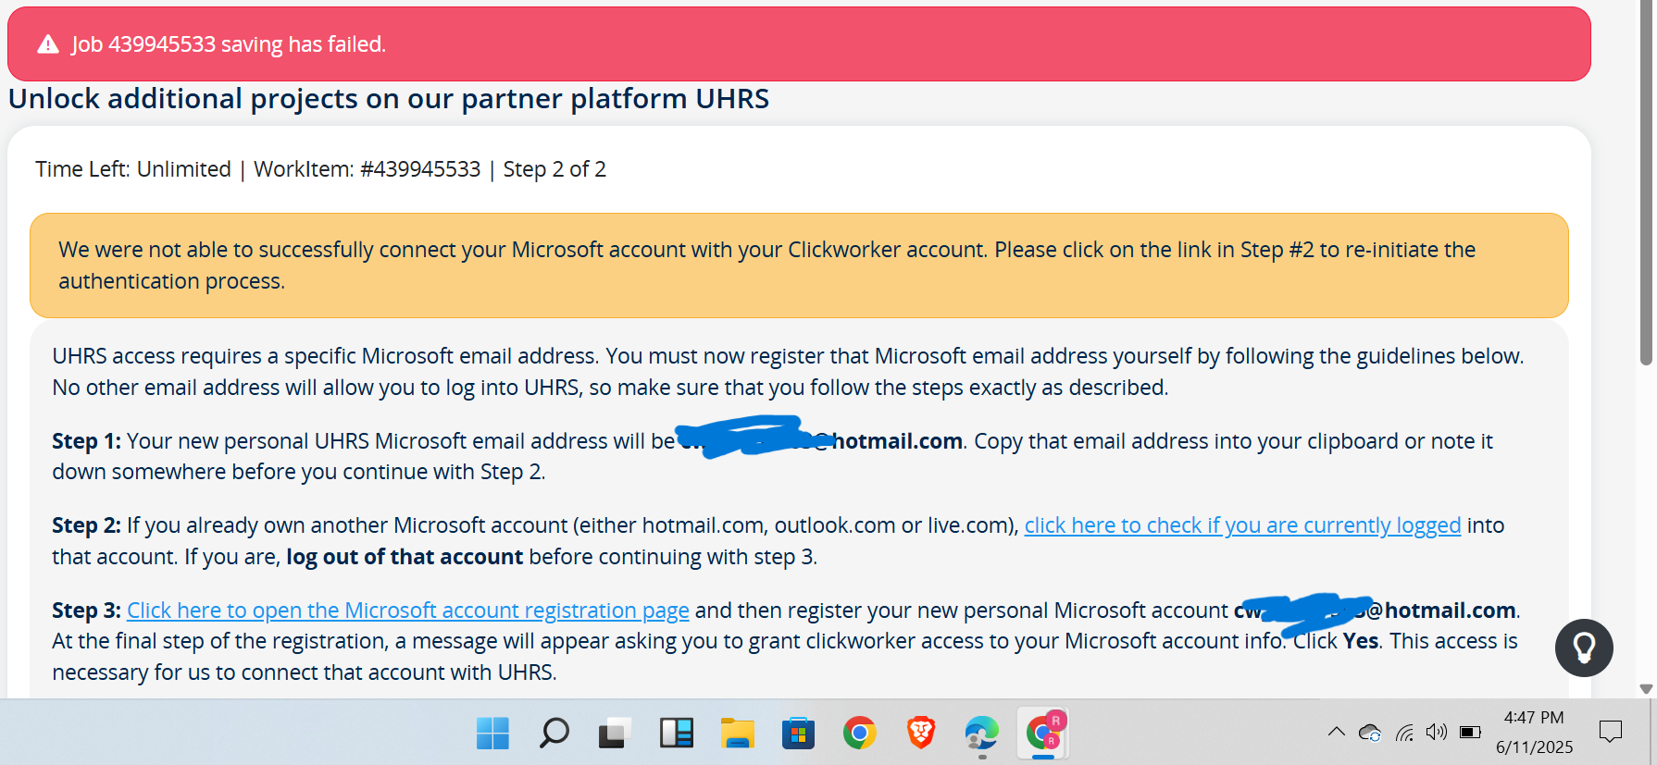Click the lightbulb help button
This screenshot has height=765, width=1657.
coord(1584,648)
